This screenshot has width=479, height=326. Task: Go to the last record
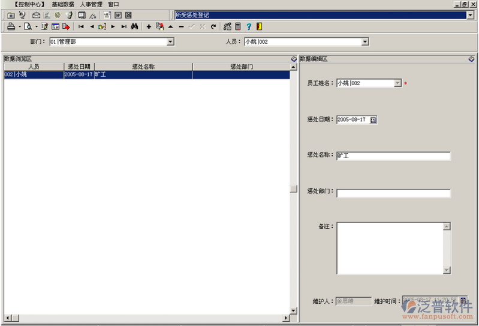coord(123,26)
